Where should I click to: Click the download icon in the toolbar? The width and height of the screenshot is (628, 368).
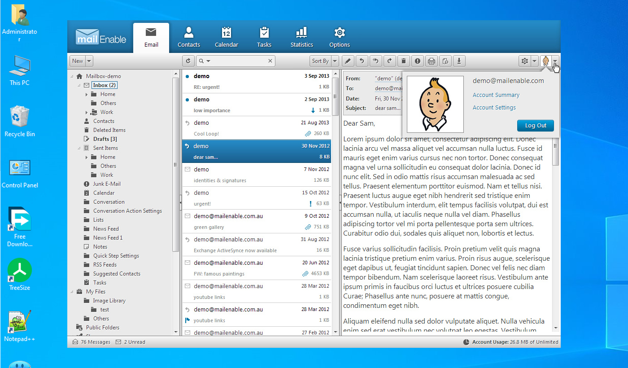pyautogui.click(x=459, y=61)
